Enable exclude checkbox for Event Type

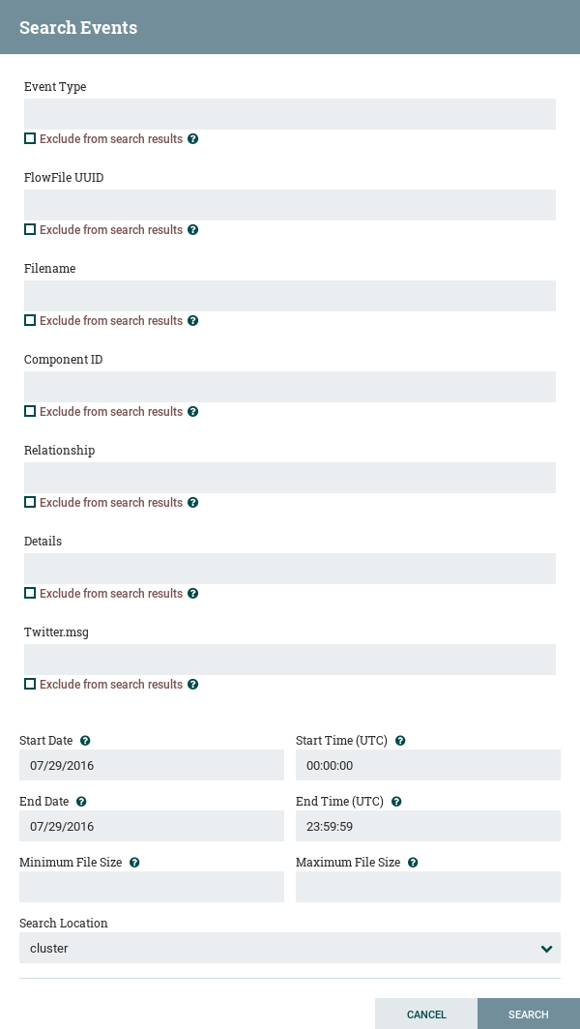pyautogui.click(x=30, y=139)
